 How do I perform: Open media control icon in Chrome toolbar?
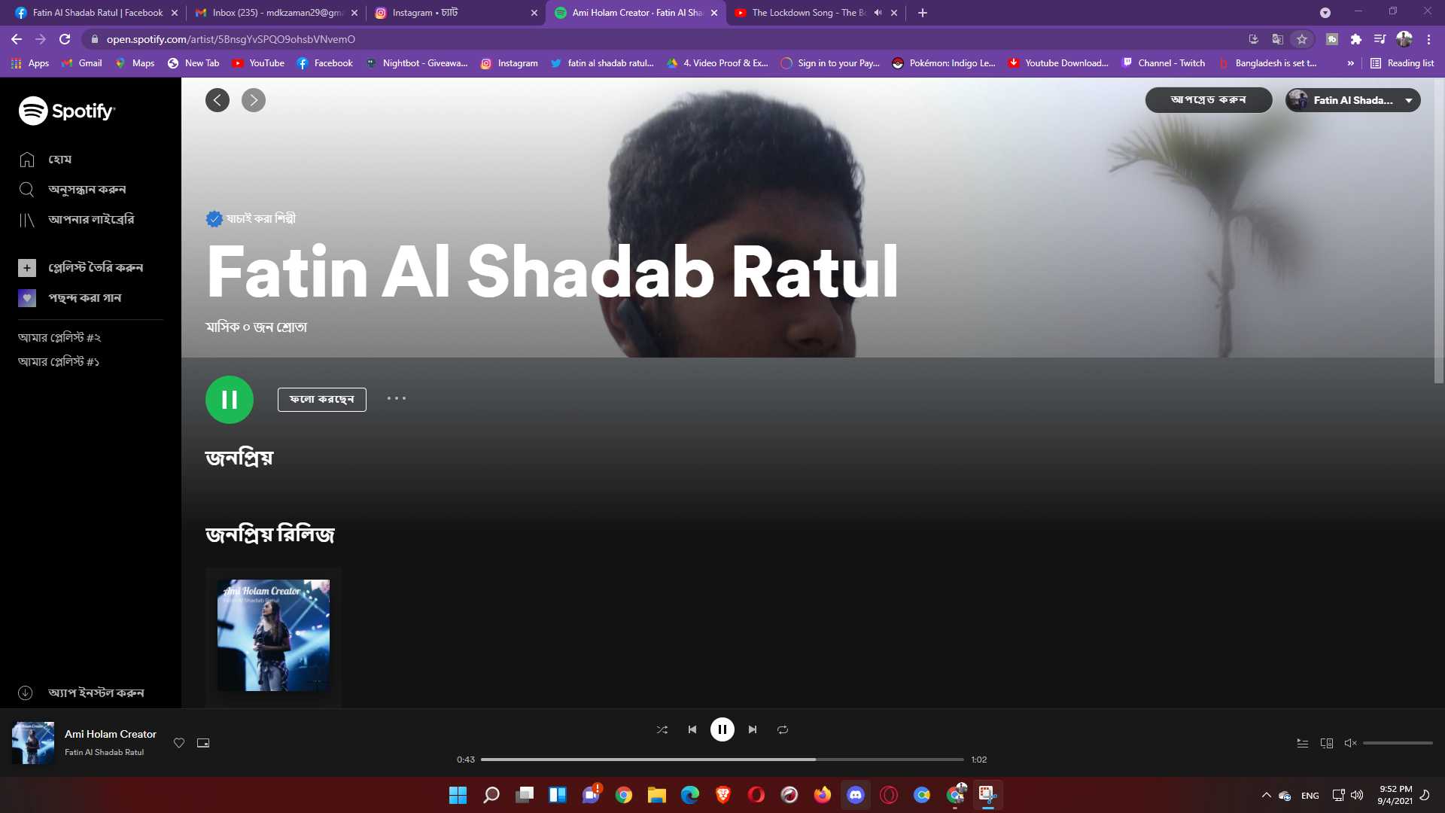pos(1380,39)
